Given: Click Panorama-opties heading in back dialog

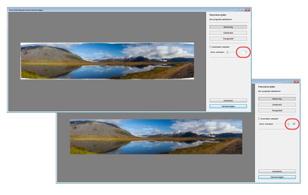Looking at the screenshot, I should click(x=267, y=87).
